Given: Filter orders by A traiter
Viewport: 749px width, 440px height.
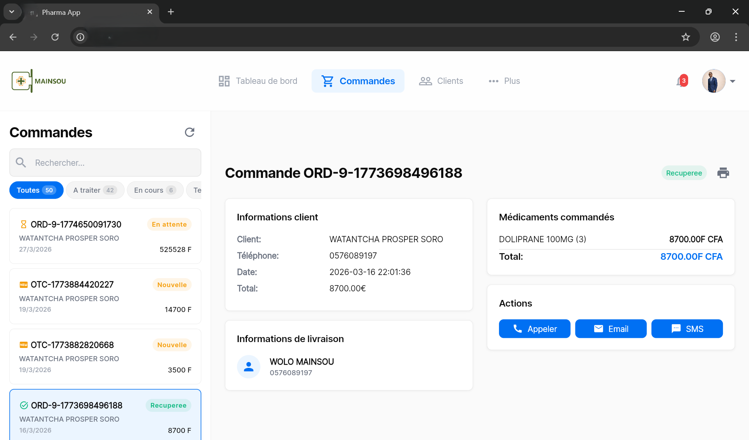Looking at the screenshot, I should [95, 190].
